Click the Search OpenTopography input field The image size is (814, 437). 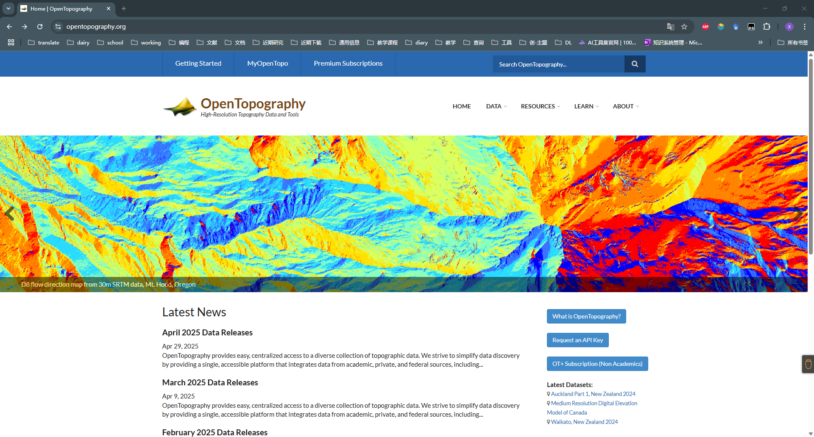558,64
